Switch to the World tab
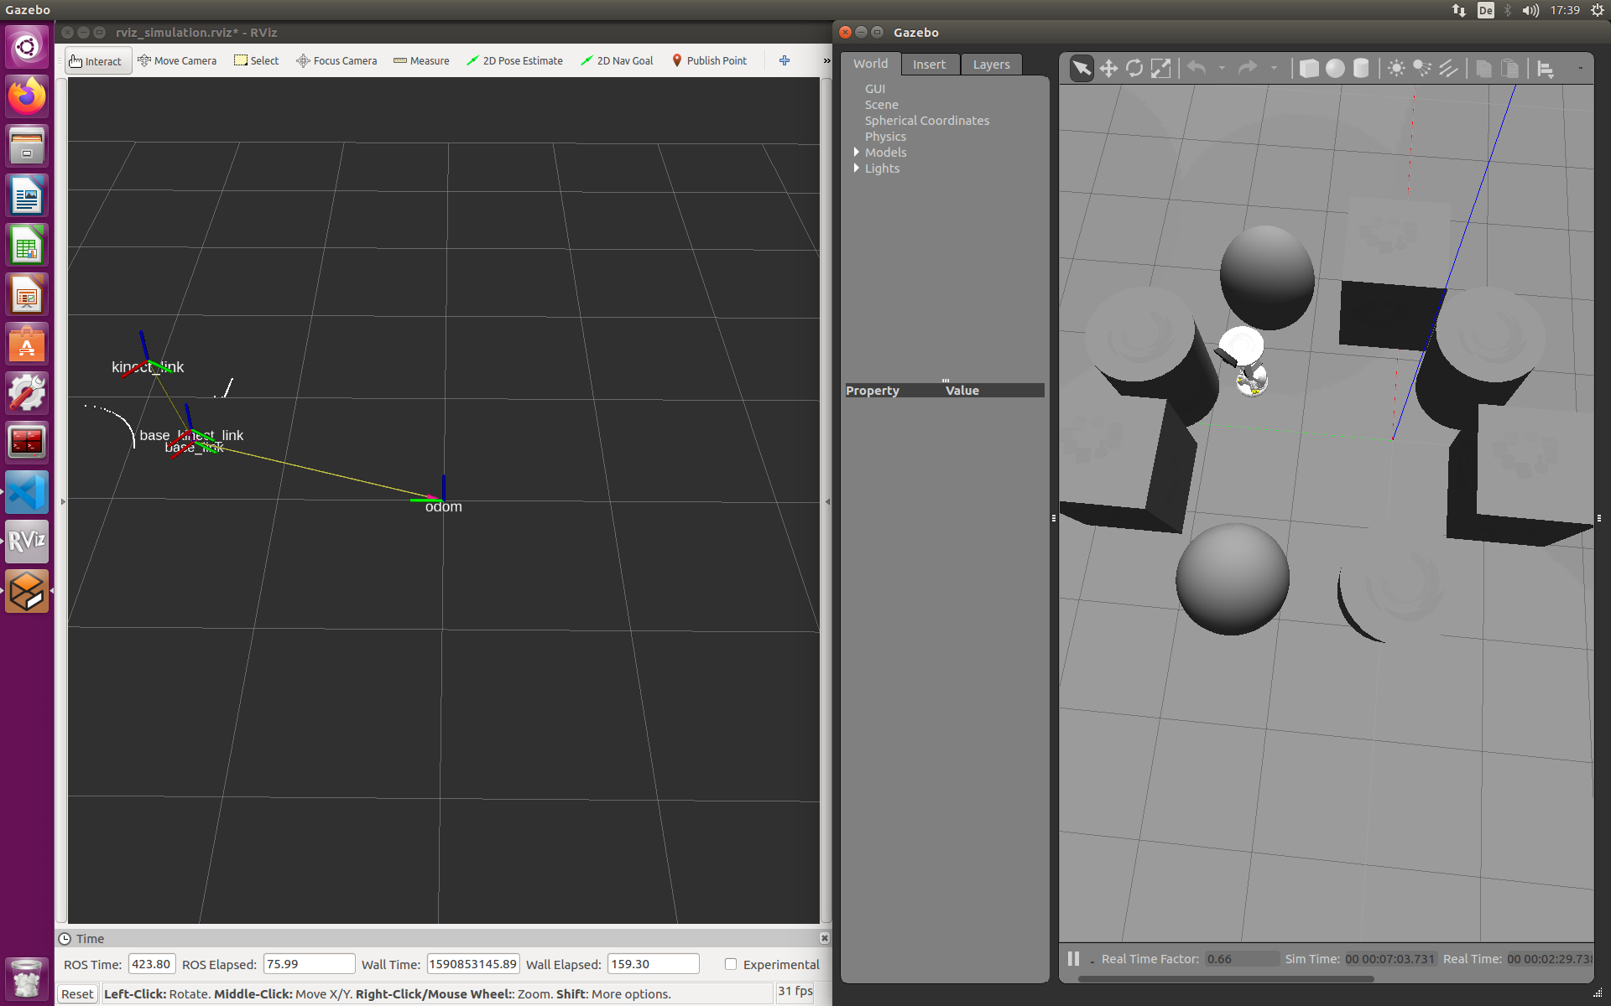Viewport: 1611px width, 1006px height. coord(870,64)
